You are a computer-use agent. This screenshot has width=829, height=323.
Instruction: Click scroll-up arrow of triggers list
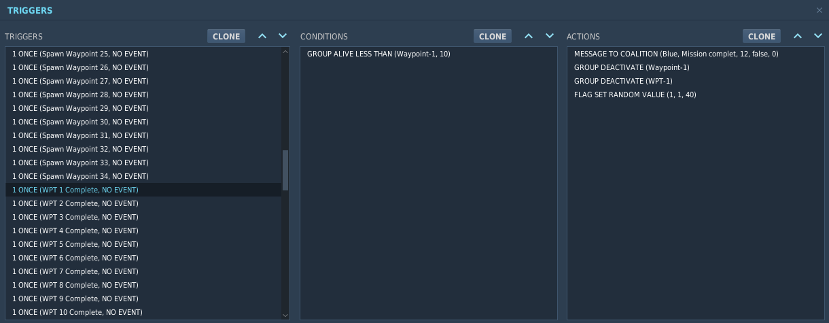tap(285, 52)
